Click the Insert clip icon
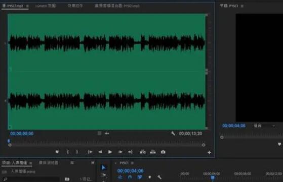The width and height of the screenshot is (283, 182). [x=143, y=152]
